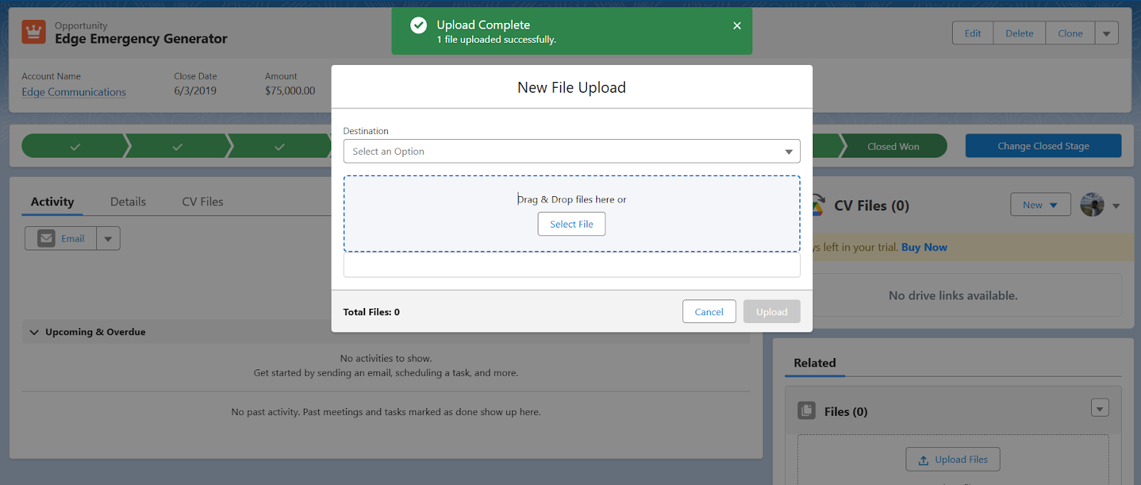The image size is (1141, 485).
Task: Open the Destination Select an Option dropdown
Action: (572, 151)
